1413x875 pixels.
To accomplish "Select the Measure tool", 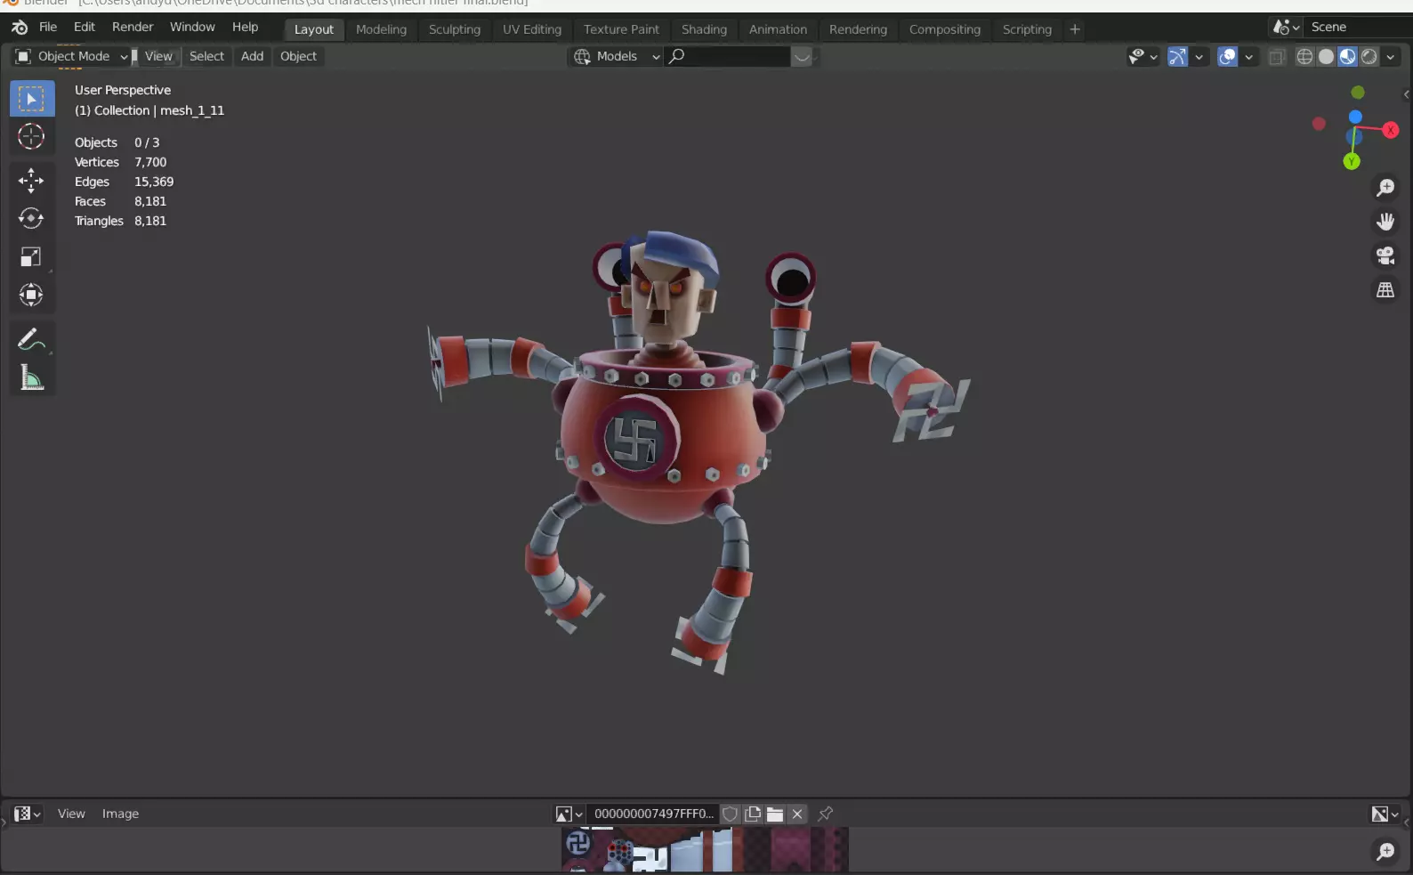I will (x=31, y=377).
